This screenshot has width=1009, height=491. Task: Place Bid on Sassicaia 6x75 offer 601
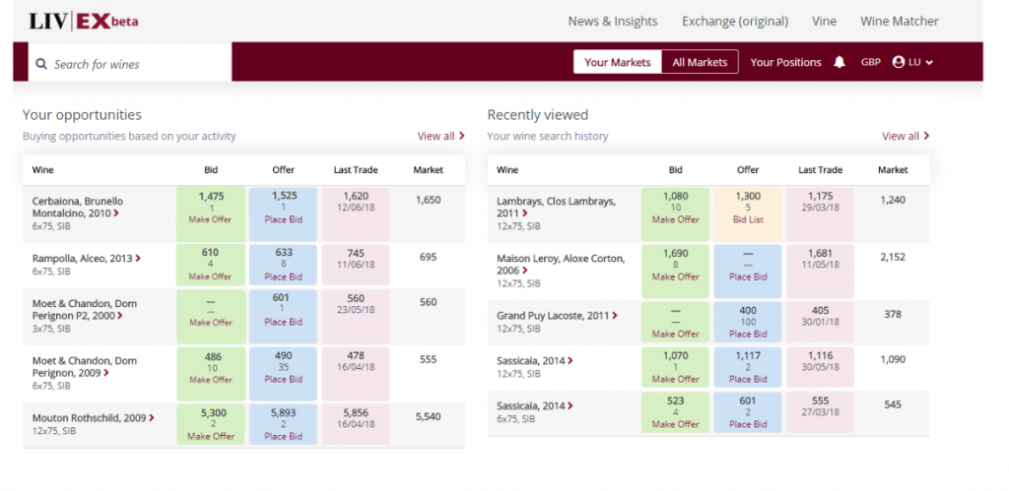click(x=748, y=424)
